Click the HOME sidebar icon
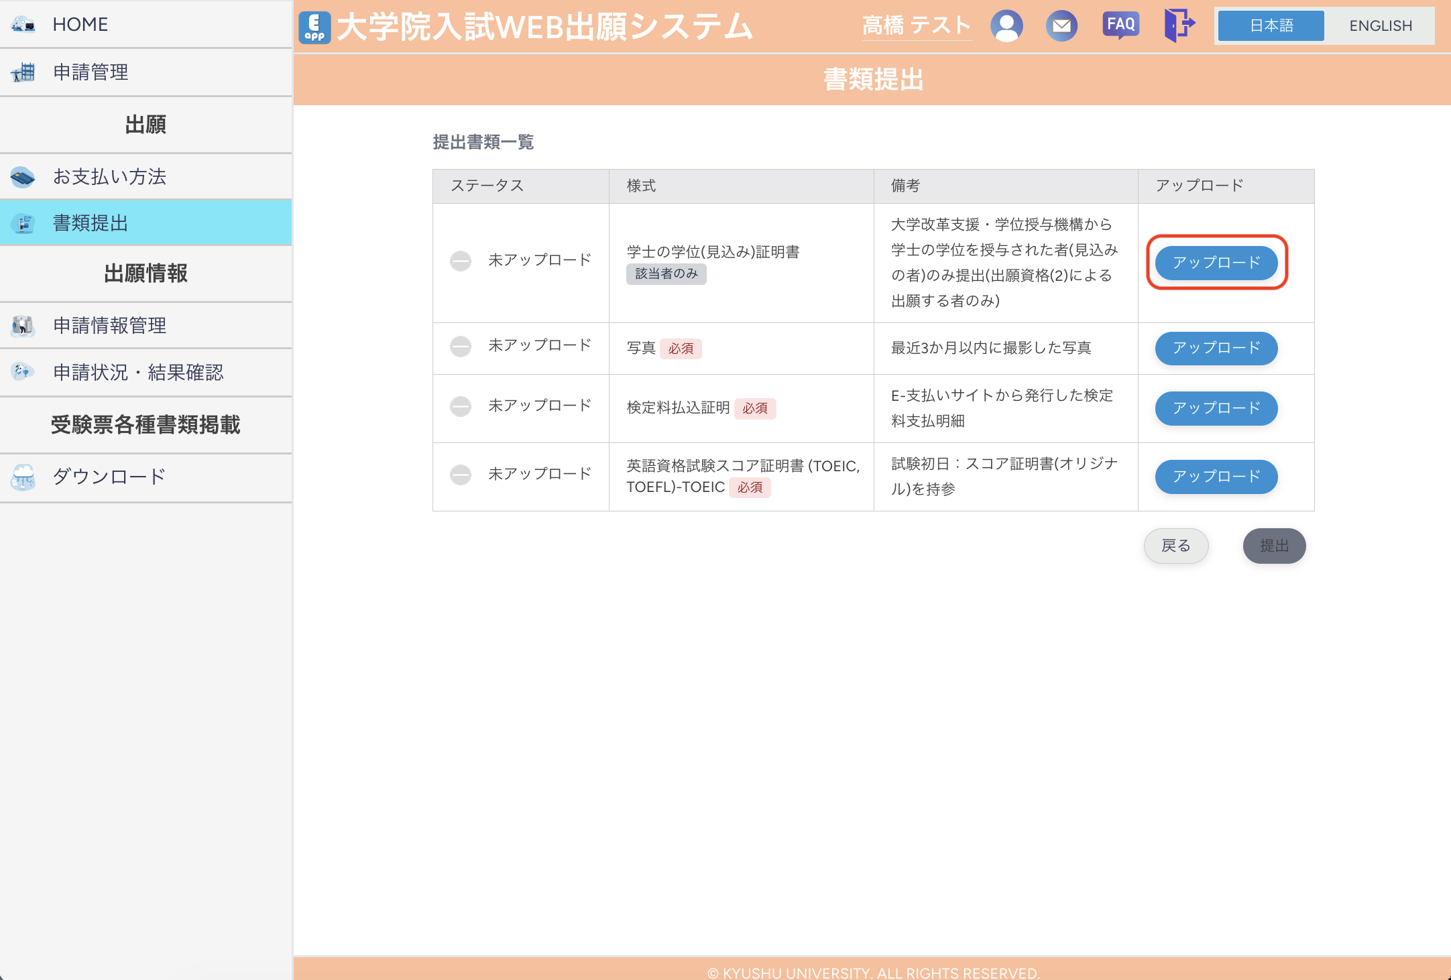Viewport: 1451px width, 980px height. coord(23,25)
